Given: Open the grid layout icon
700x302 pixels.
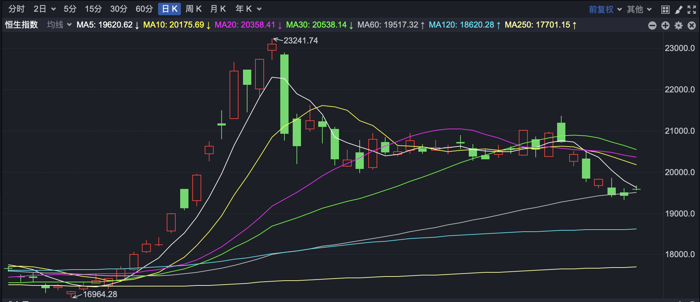Looking at the screenshot, I should click(x=665, y=9).
